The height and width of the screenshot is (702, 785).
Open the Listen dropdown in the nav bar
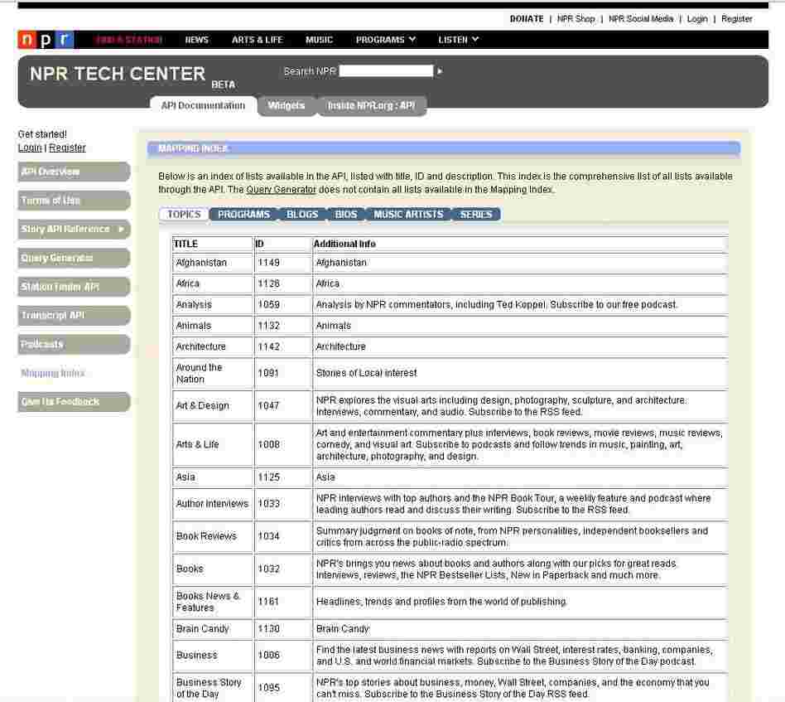point(458,40)
